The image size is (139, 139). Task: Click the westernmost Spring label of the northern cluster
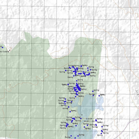pos(62,72)
